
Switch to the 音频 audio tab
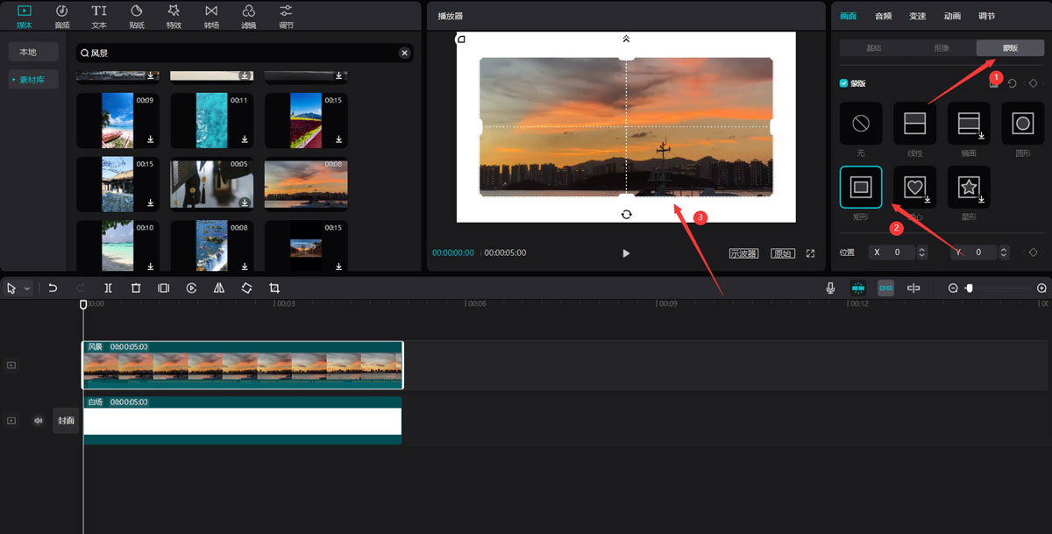coord(883,16)
